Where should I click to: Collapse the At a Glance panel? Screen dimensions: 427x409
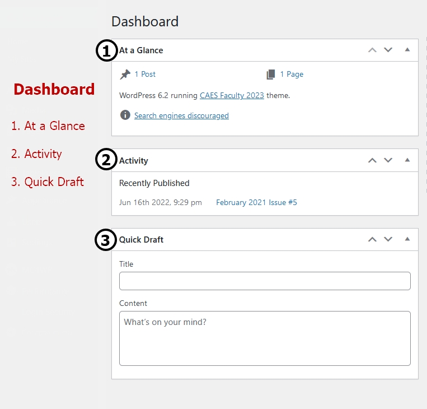click(407, 50)
